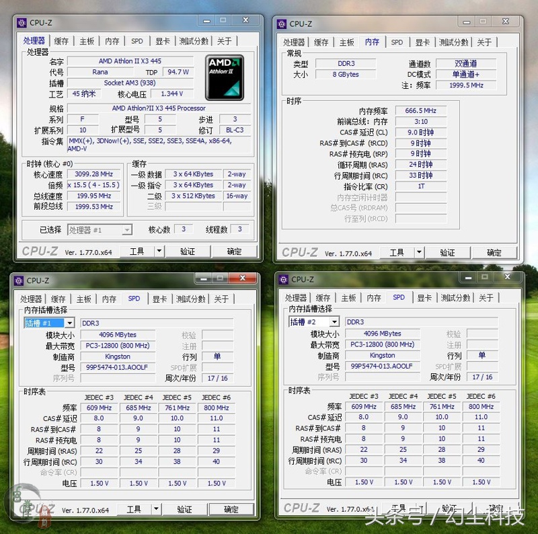538x534 pixels.
Task: Open the SPD tab in memory window
Action: click(397, 42)
